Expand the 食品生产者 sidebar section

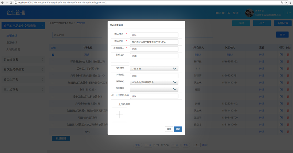tap(23, 80)
